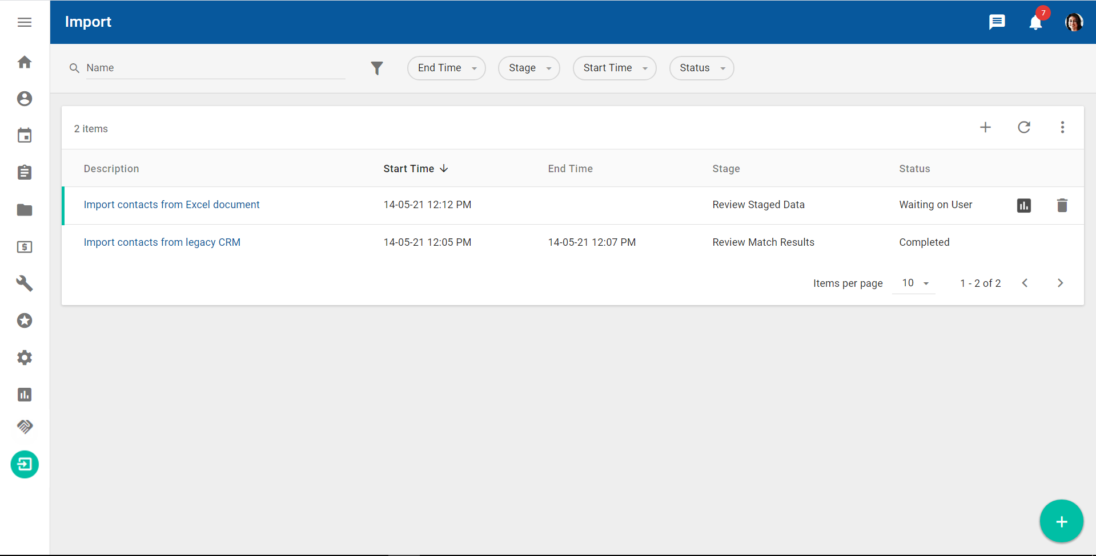
Task: Open the Documents folder in the sidebar
Action: point(25,210)
